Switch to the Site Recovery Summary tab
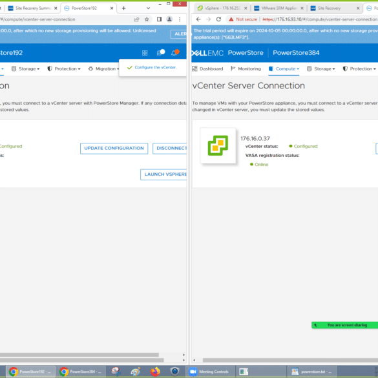The height and width of the screenshot is (378, 378). click(x=32, y=8)
